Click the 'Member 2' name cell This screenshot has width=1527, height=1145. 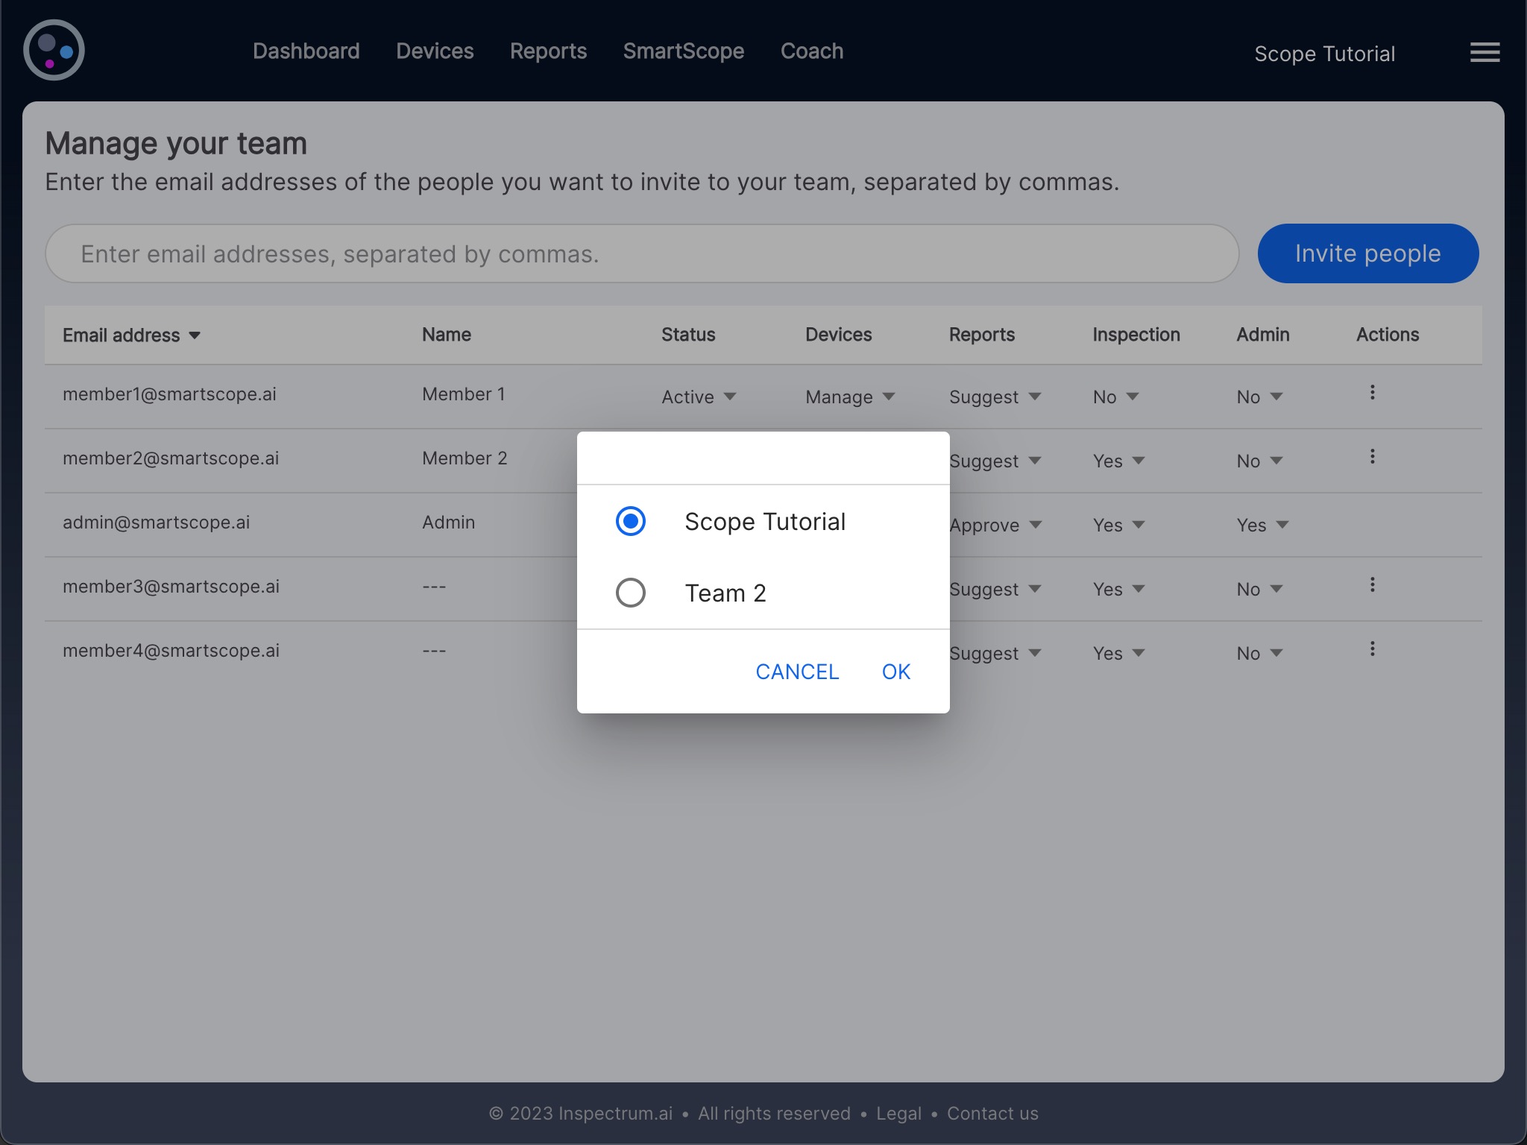click(465, 458)
